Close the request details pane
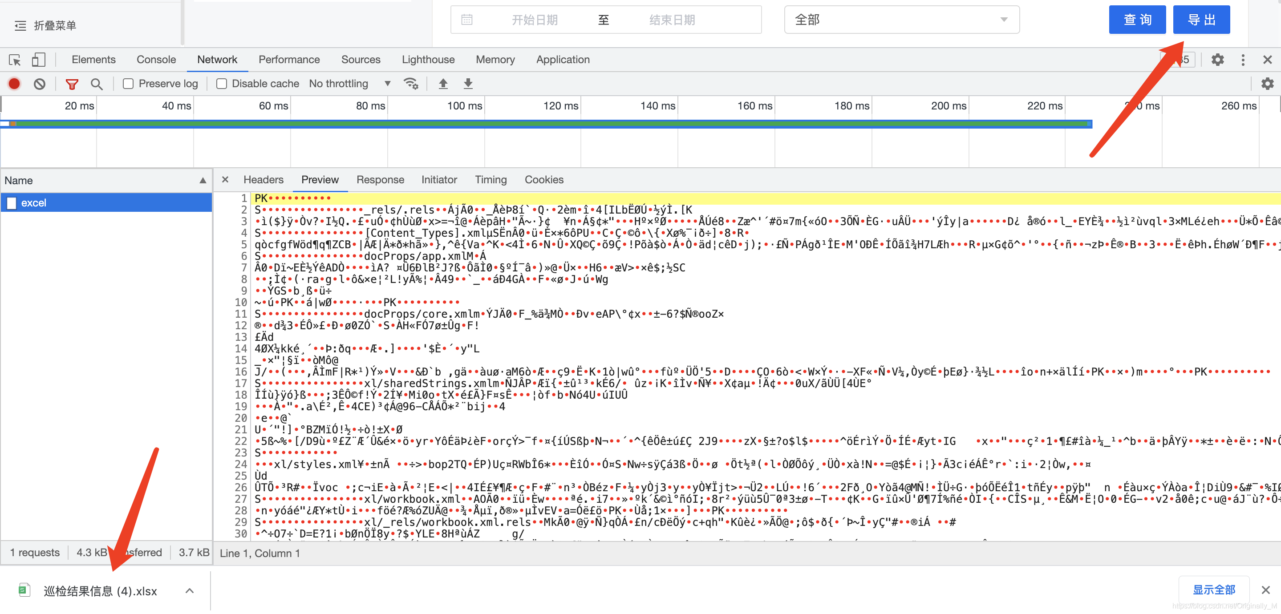This screenshot has width=1281, height=614. point(225,179)
